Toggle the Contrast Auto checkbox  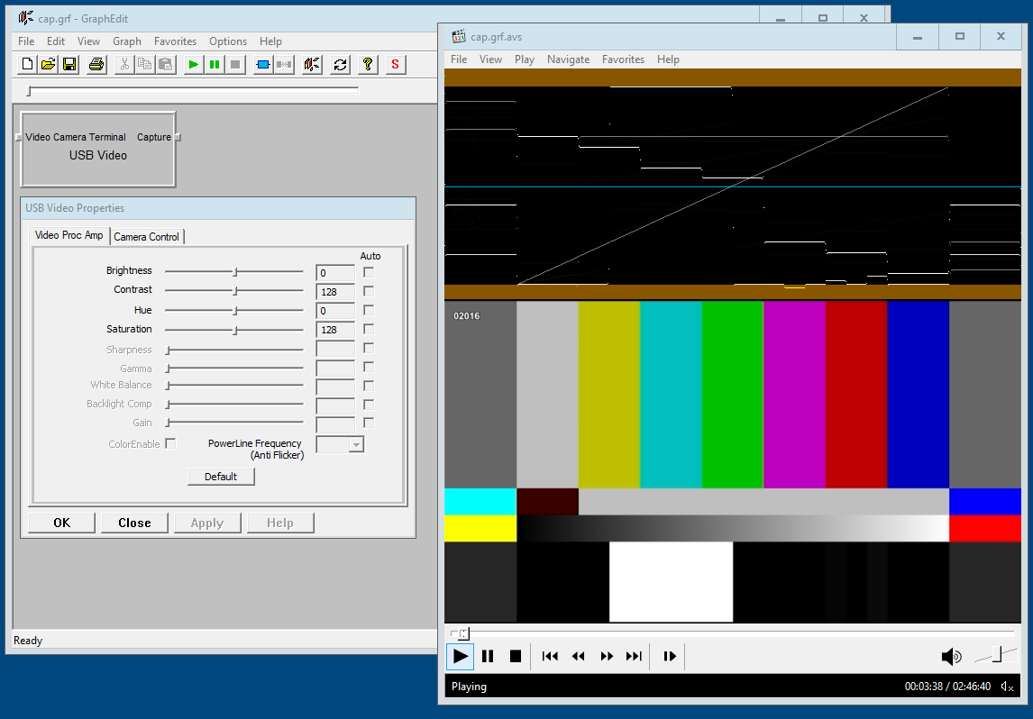tap(369, 291)
